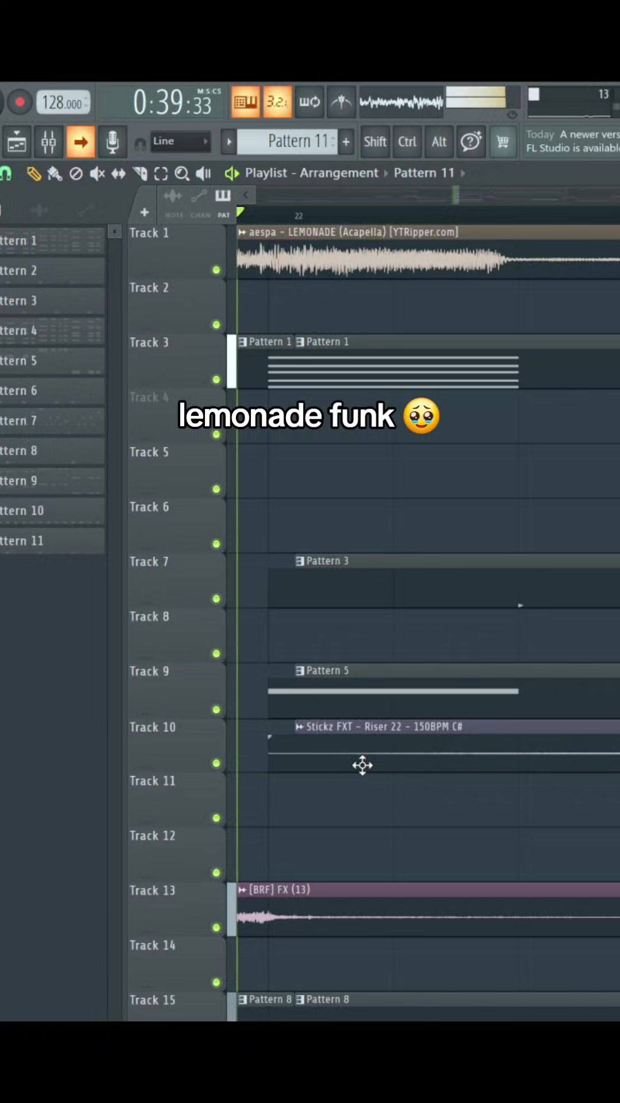
Task: Open the Line snap dropdown
Action: coord(180,141)
